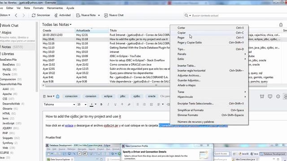Go back with the left arrow
Screen dimensions: 287x161
16,15
